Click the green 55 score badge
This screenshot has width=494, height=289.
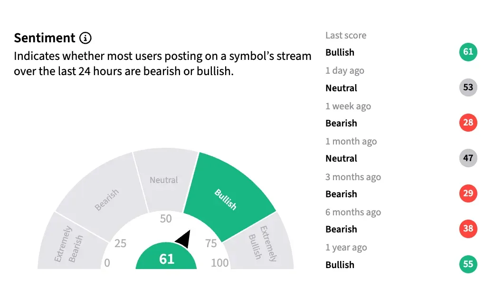[468, 264]
